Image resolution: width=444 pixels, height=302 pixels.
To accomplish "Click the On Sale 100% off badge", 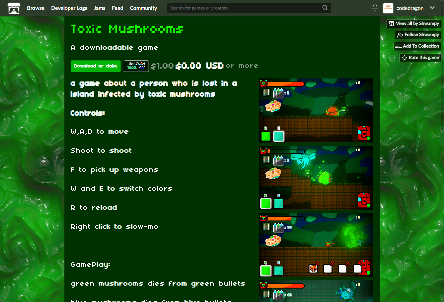I will (x=136, y=66).
